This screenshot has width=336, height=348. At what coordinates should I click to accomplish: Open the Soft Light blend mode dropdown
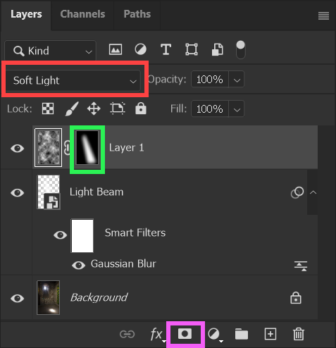coord(73,80)
